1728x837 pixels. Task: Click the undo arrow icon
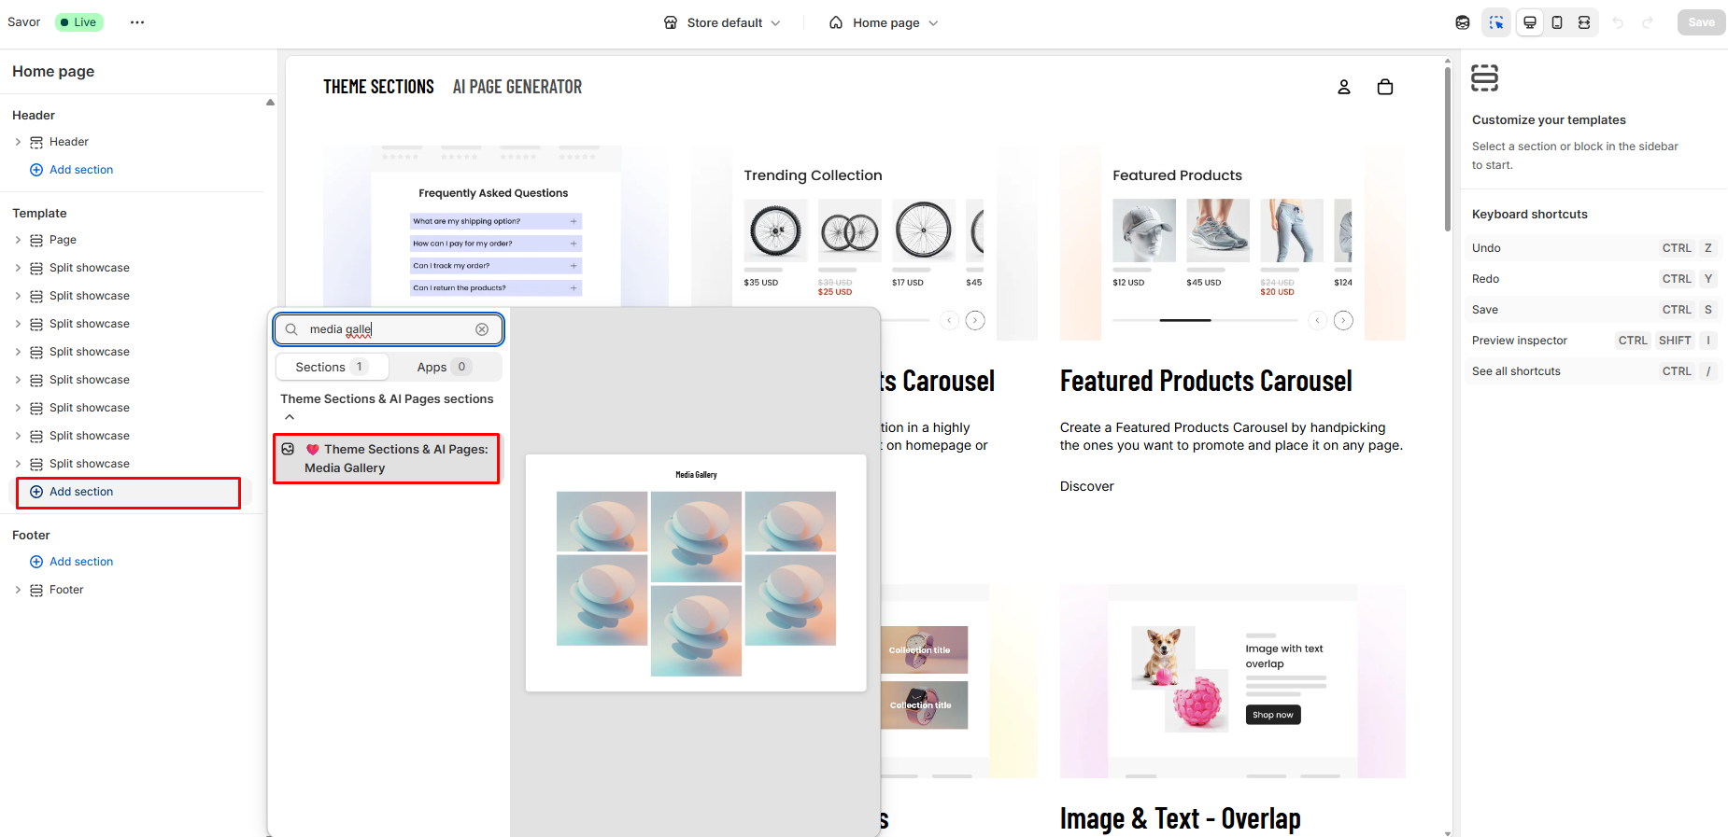(1618, 22)
